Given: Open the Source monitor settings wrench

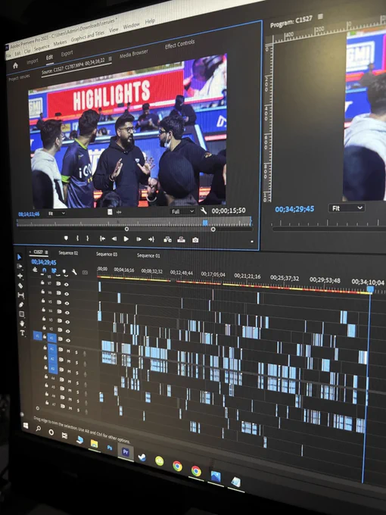Looking at the screenshot, I should [204, 211].
